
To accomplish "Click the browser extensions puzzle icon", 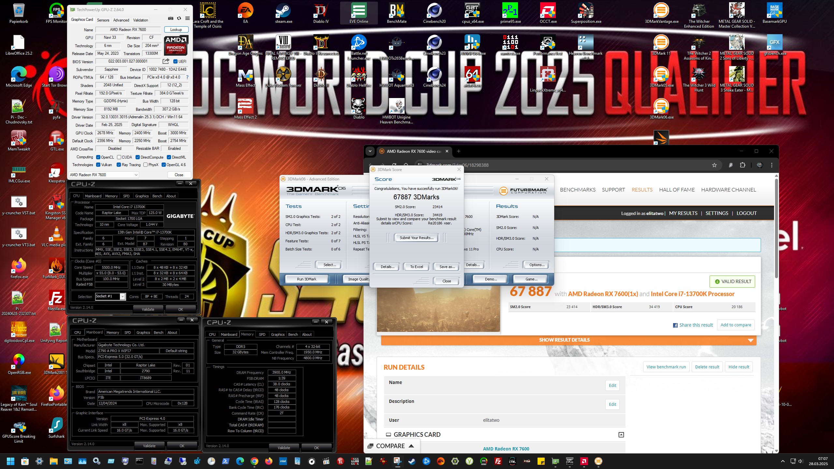I will tap(742, 165).
